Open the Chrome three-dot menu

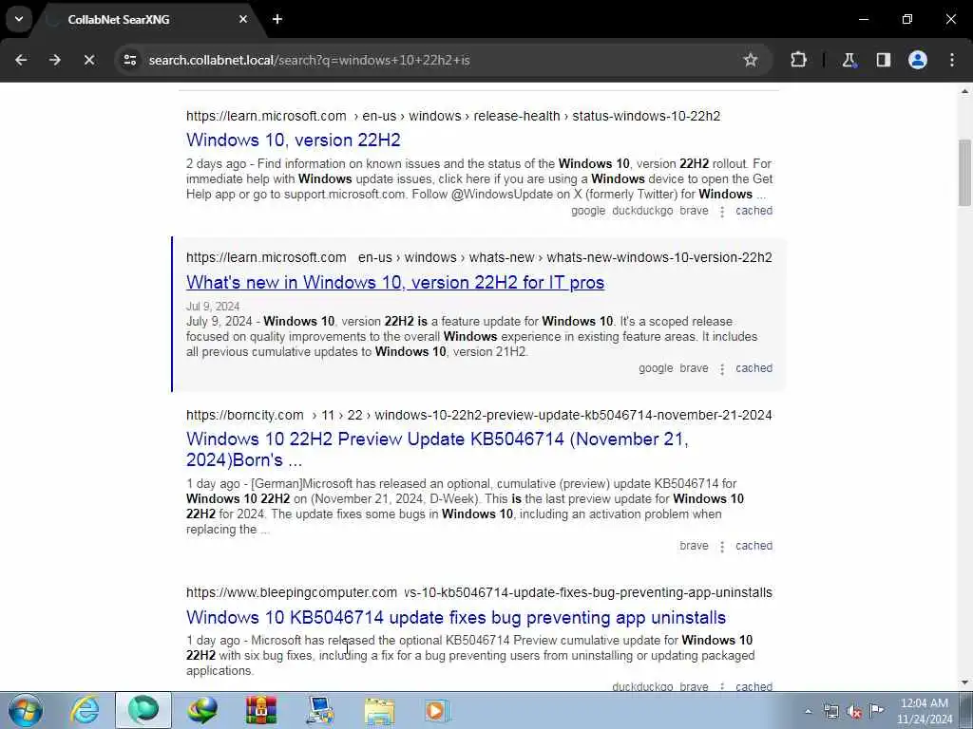click(x=952, y=60)
